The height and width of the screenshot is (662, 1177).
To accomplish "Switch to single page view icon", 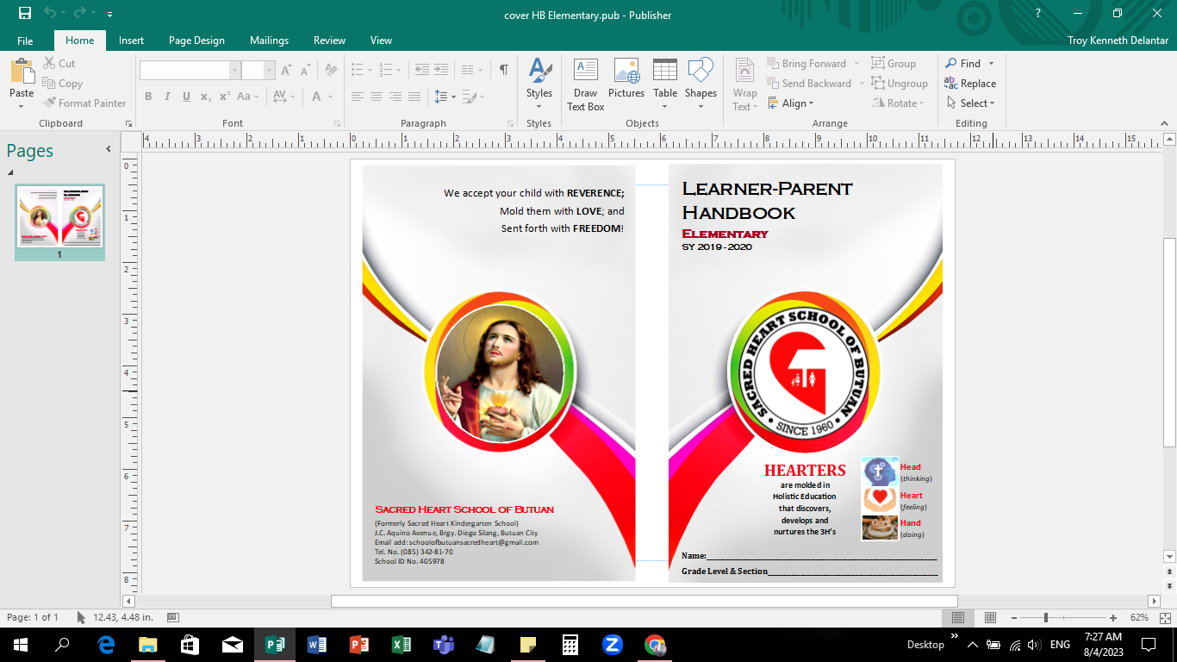I will [958, 618].
